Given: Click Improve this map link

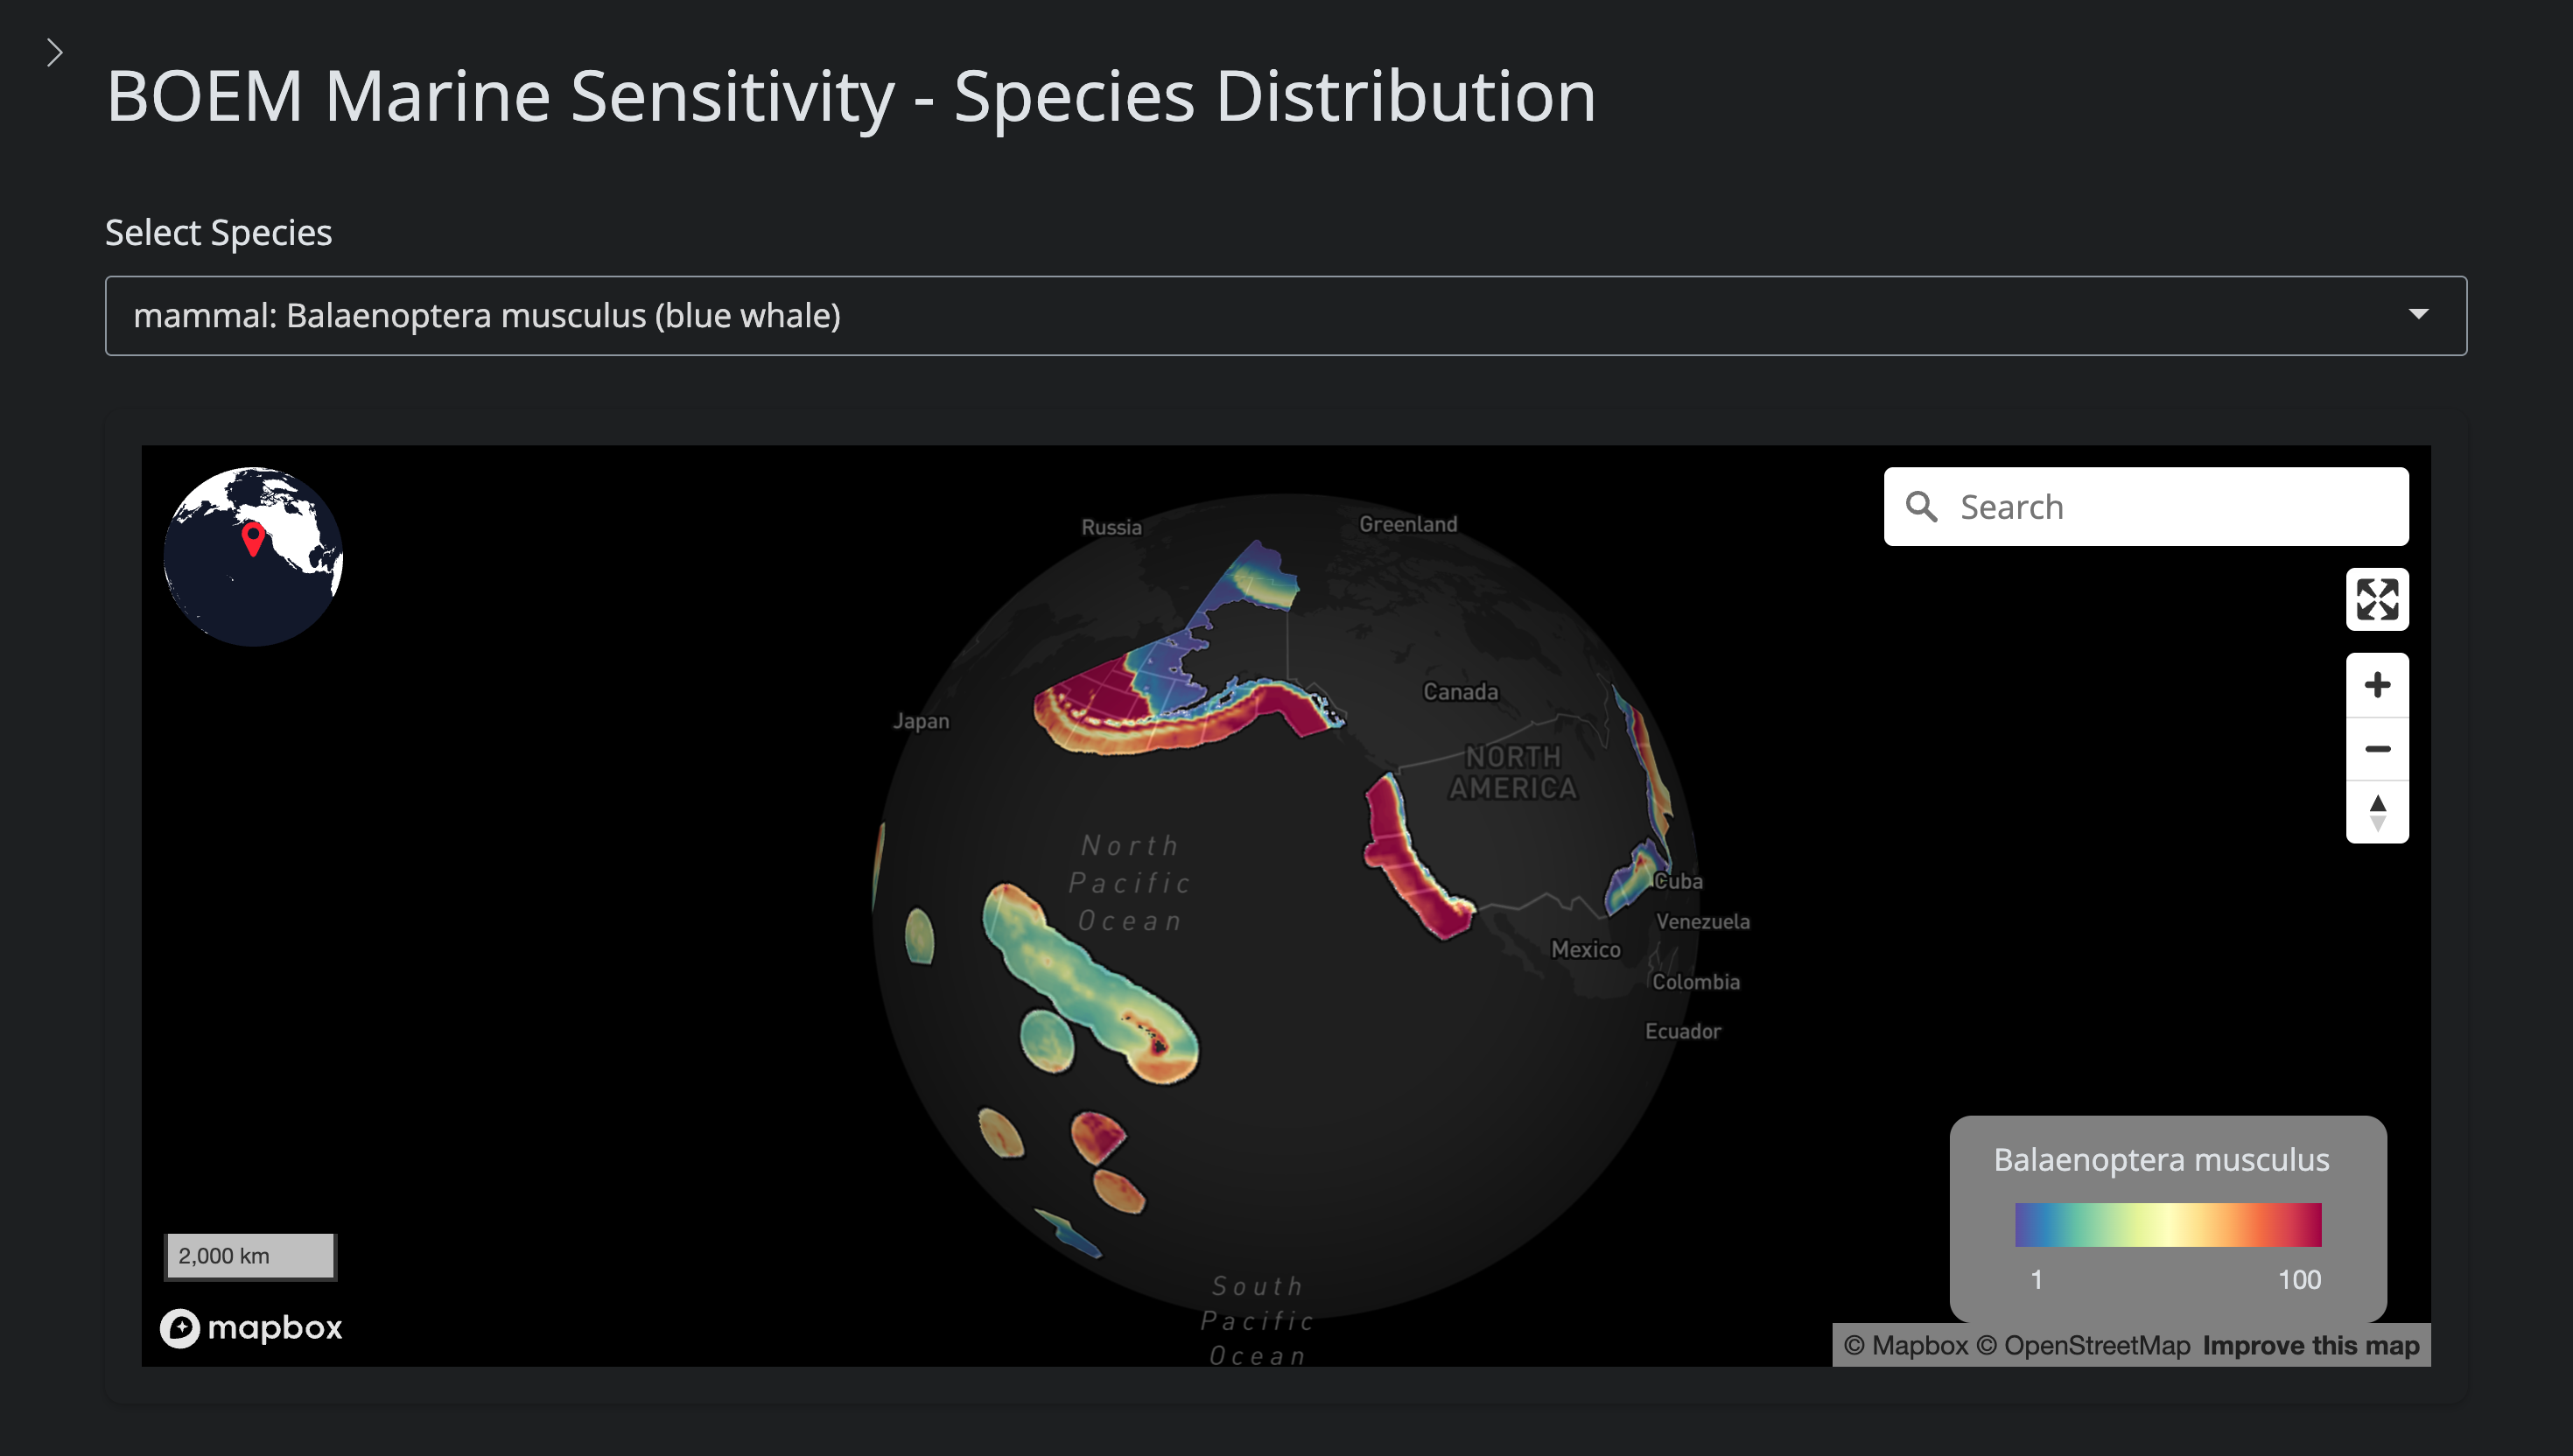Looking at the screenshot, I should point(2310,1346).
